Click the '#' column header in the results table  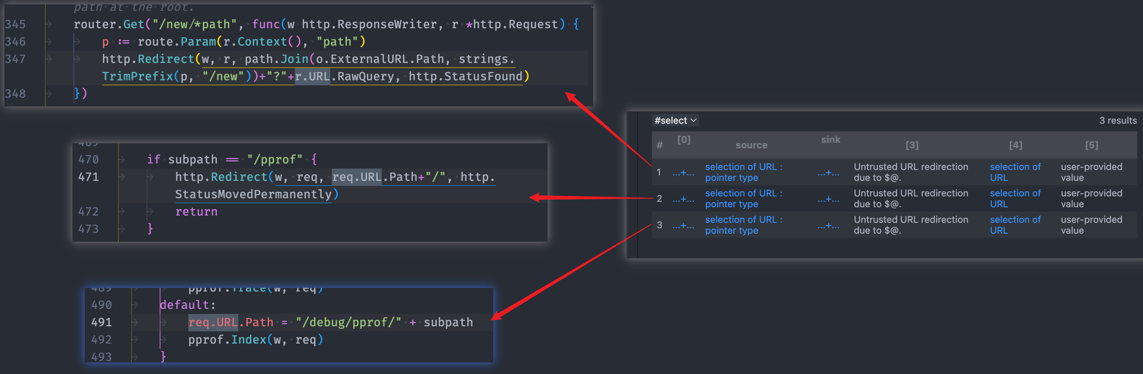660,145
